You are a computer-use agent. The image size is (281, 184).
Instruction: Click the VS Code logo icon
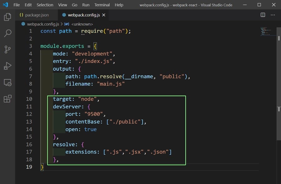click(5, 5)
